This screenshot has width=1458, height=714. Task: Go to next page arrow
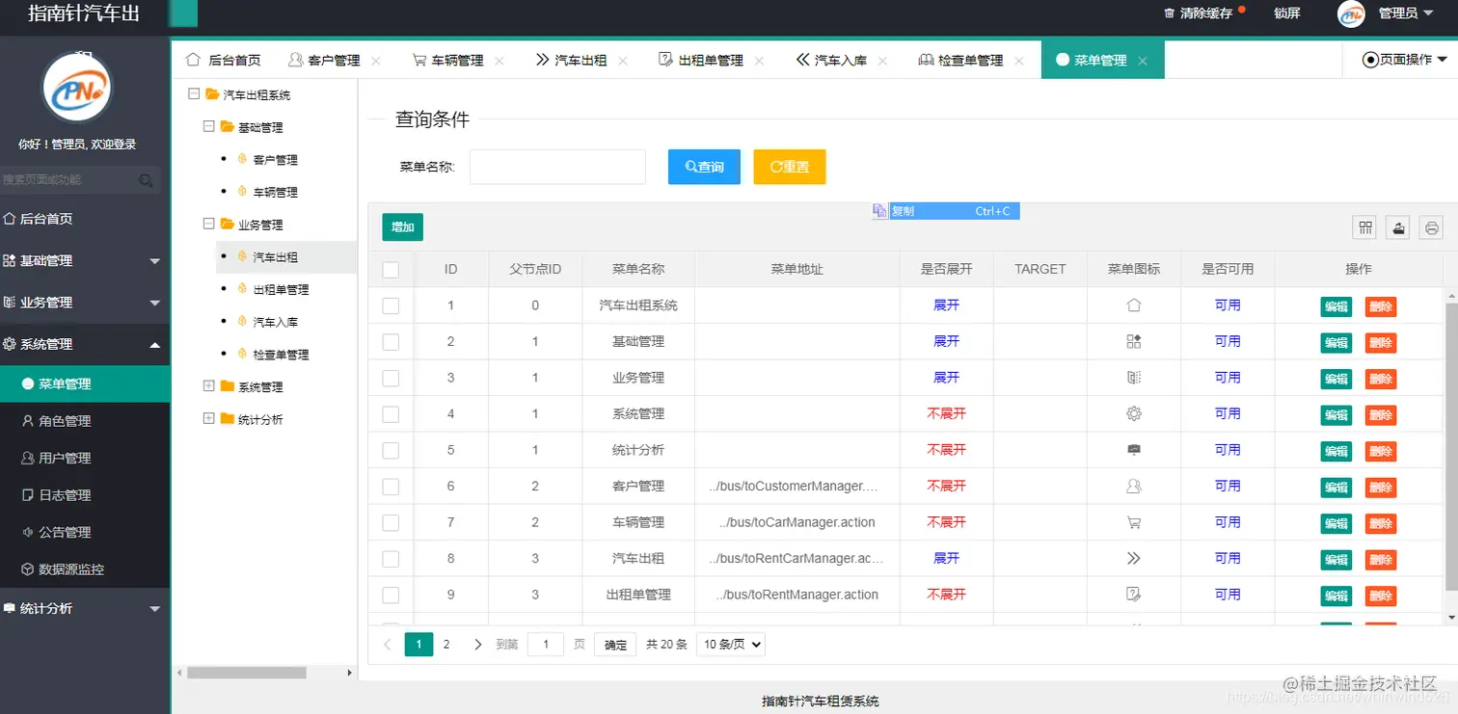point(477,645)
